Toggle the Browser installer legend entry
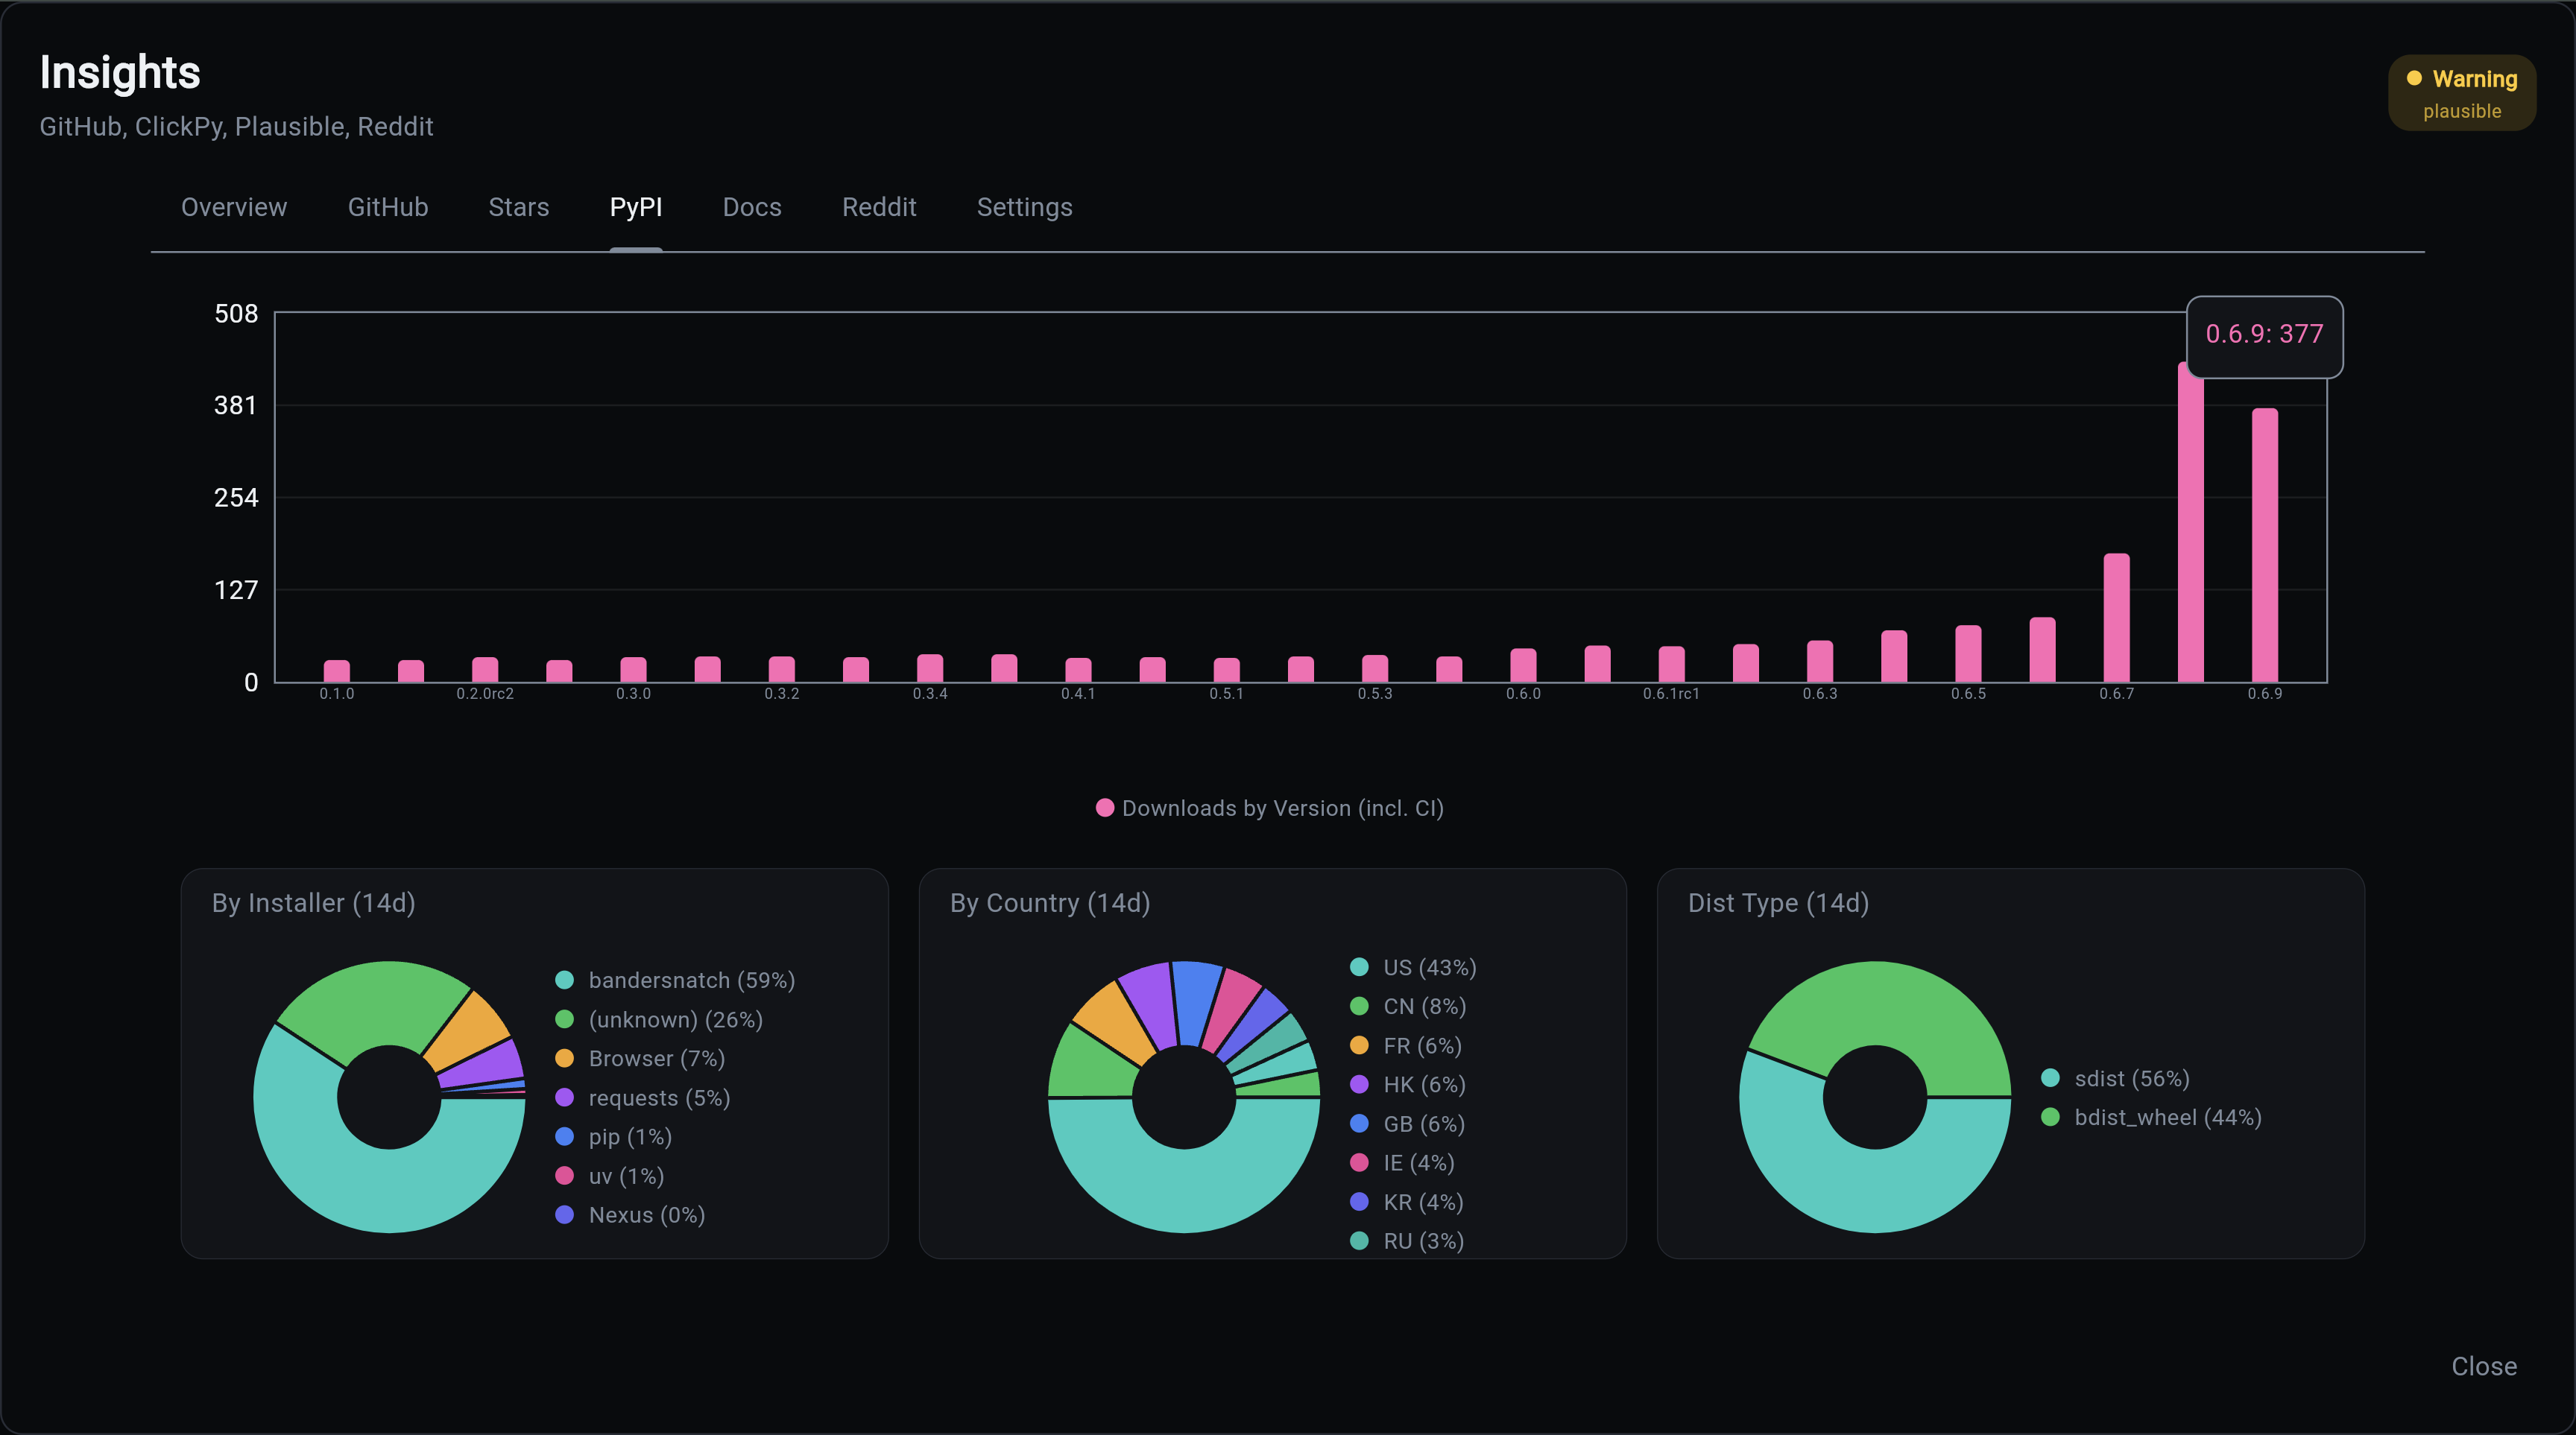Image resolution: width=2576 pixels, height=1435 pixels. [x=655, y=1058]
